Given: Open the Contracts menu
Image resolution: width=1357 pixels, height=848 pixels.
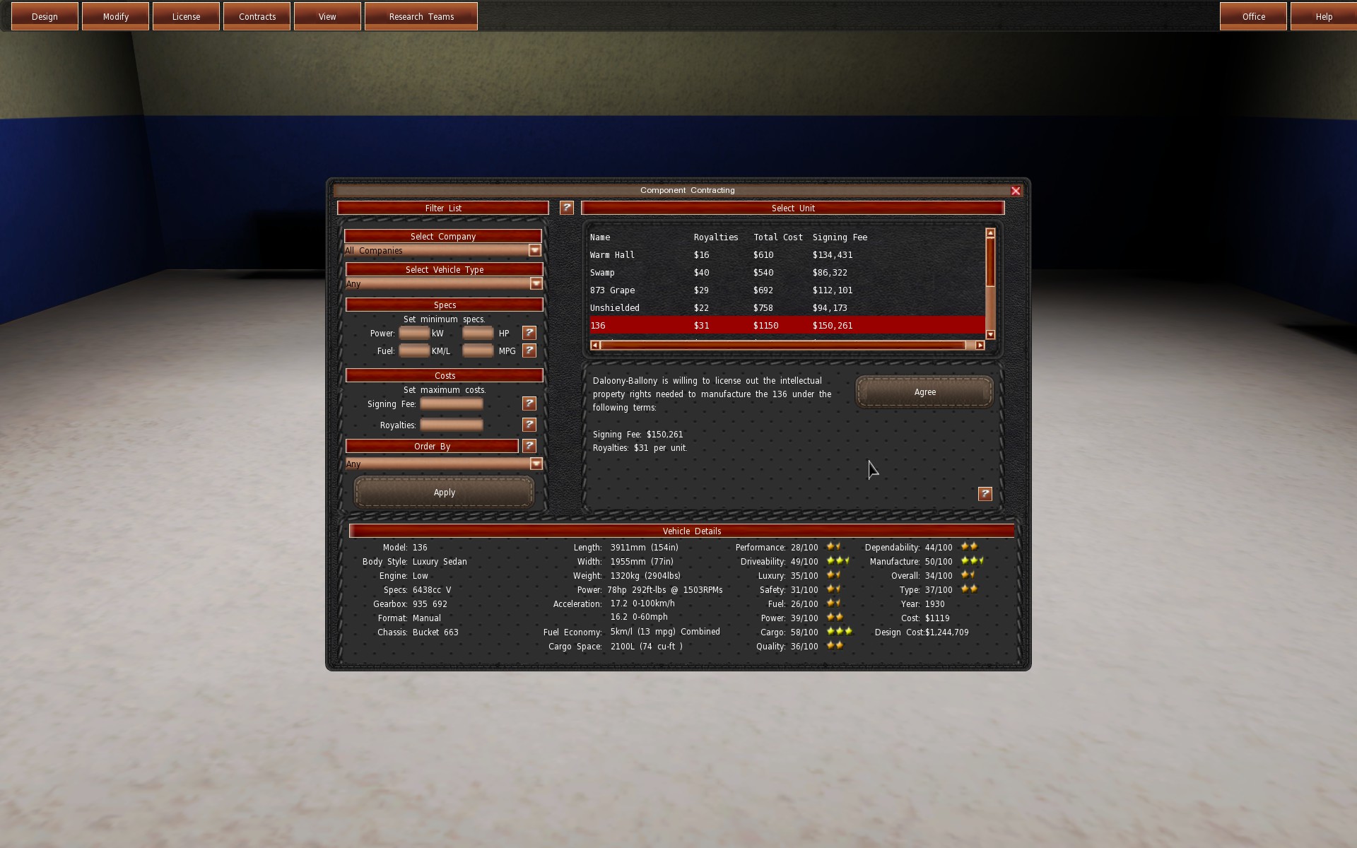Looking at the screenshot, I should tap(257, 16).
